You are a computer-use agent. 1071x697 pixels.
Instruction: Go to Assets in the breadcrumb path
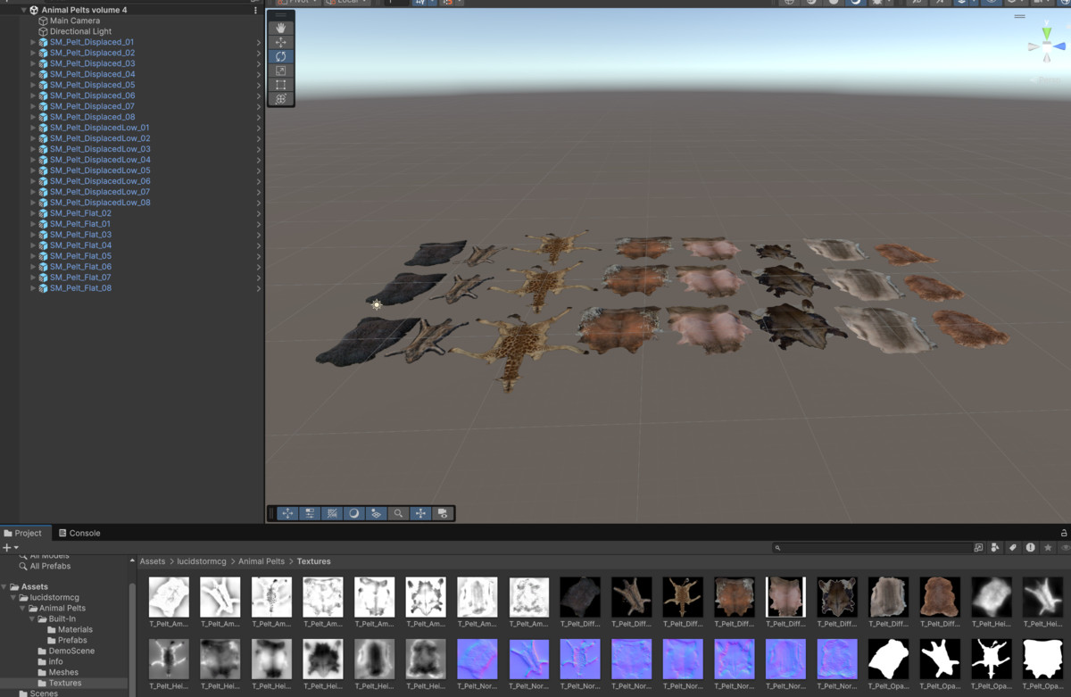(x=152, y=561)
